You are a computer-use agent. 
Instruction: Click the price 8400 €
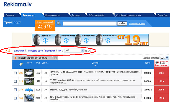point(148,98)
